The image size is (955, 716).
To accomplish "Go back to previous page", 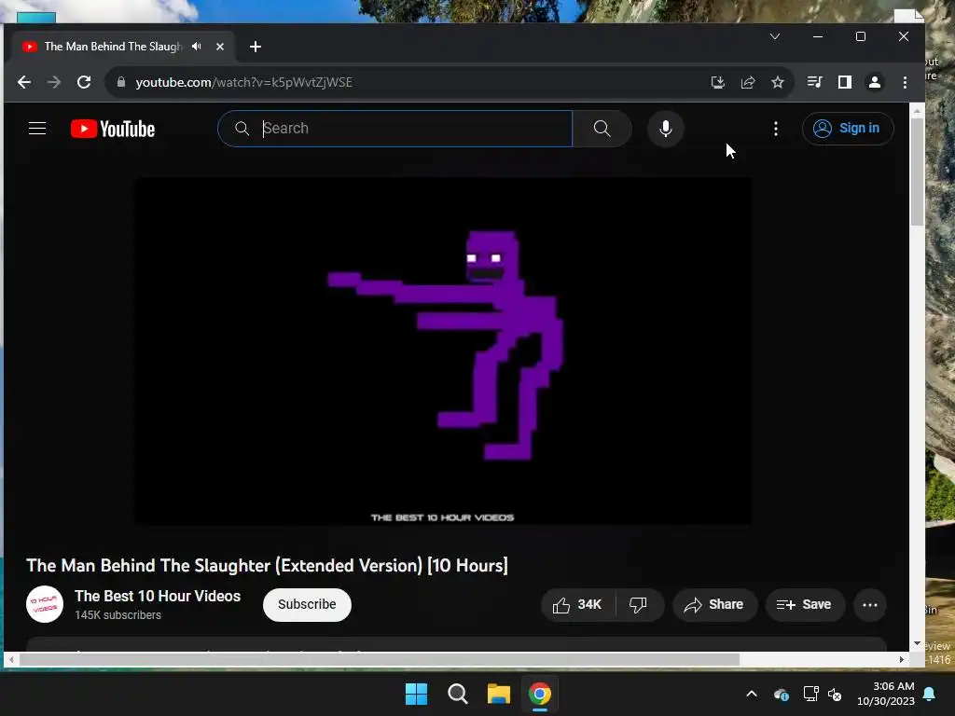I will [x=23, y=82].
